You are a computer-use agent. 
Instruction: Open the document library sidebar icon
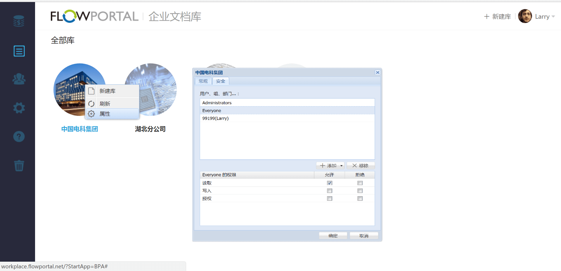tap(19, 51)
